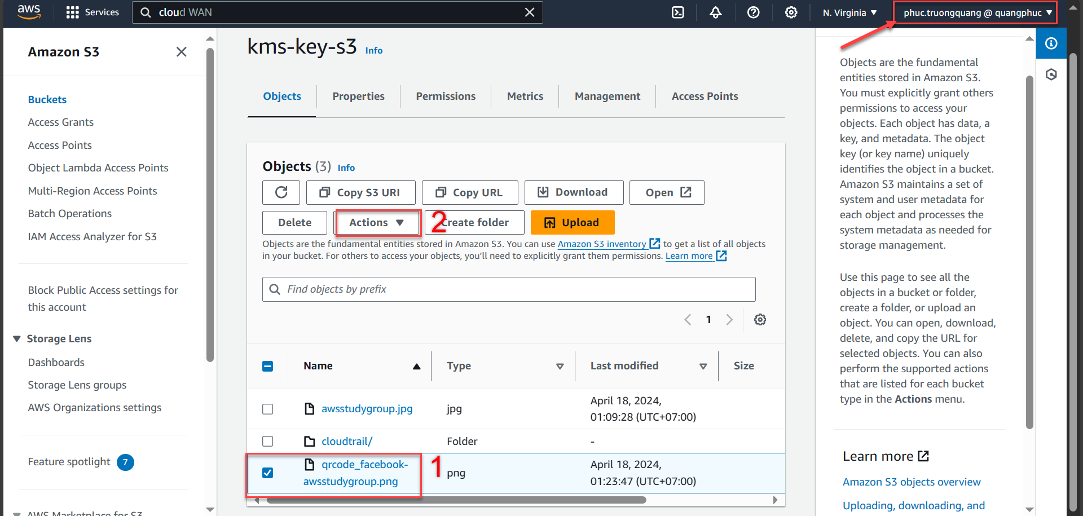This screenshot has width=1083, height=516.
Task: Click Find objects by prefix field
Action: pos(509,289)
